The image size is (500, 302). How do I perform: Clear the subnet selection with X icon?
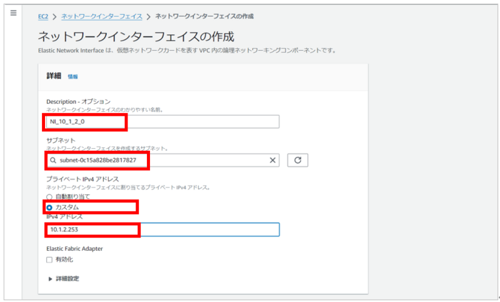click(x=272, y=160)
